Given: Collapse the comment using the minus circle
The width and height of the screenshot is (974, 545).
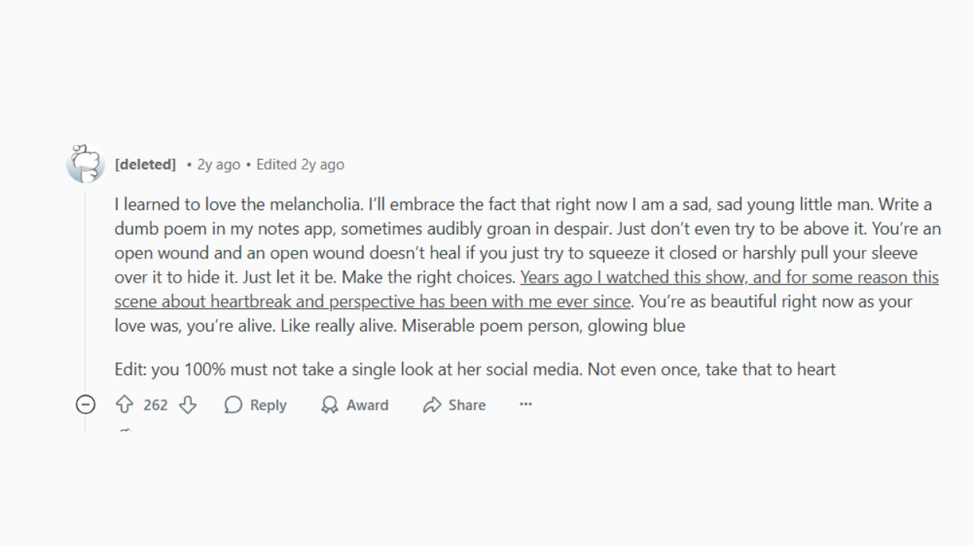Looking at the screenshot, I should tap(86, 405).
